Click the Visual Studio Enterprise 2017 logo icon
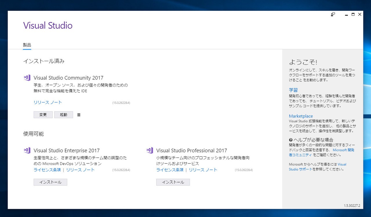 coord(27,150)
